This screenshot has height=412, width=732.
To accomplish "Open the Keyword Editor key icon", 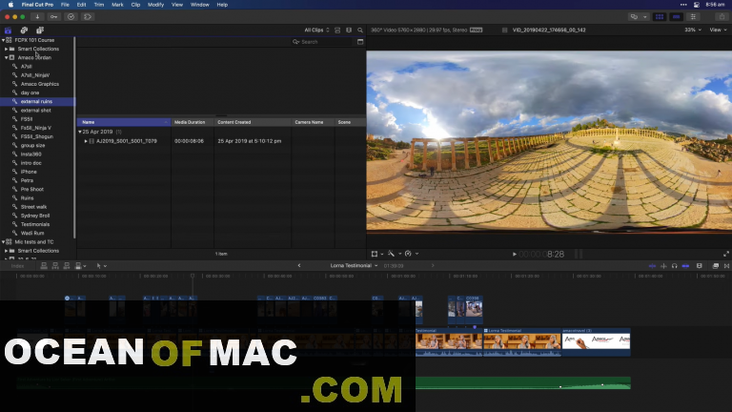I will pyautogui.click(x=54, y=16).
